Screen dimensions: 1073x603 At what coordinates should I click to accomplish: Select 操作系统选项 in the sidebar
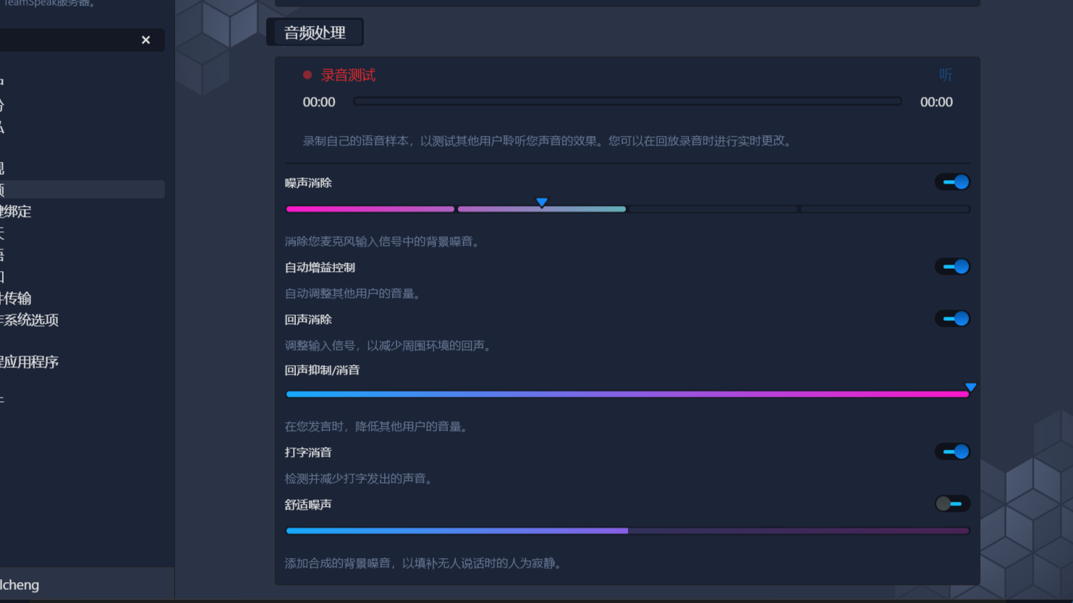tap(29, 320)
